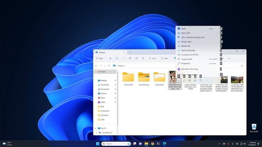262x147 pixels.
Task: Open the Recycle Bin desktop icon
Action: coord(254,128)
